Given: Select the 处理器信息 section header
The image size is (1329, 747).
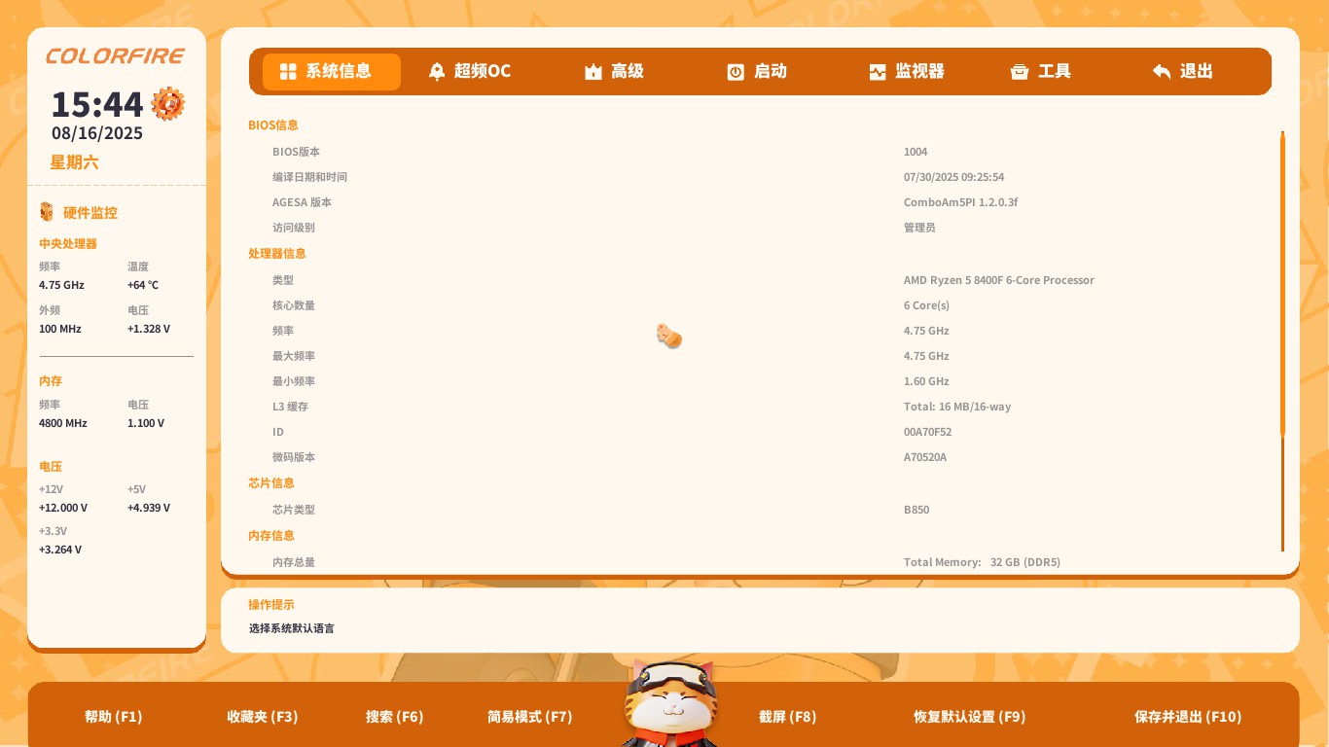Looking at the screenshot, I should 277,254.
